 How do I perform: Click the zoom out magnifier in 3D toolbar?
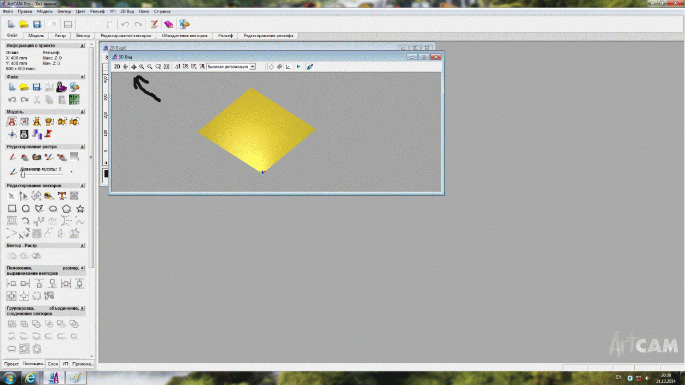coord(150,67)
